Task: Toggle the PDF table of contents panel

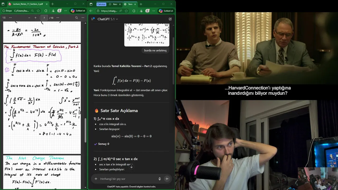Action: [x=4, y=18]
